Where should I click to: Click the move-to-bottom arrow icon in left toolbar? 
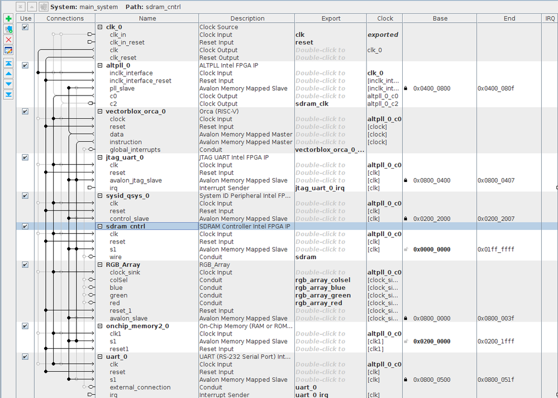(8, 94)
